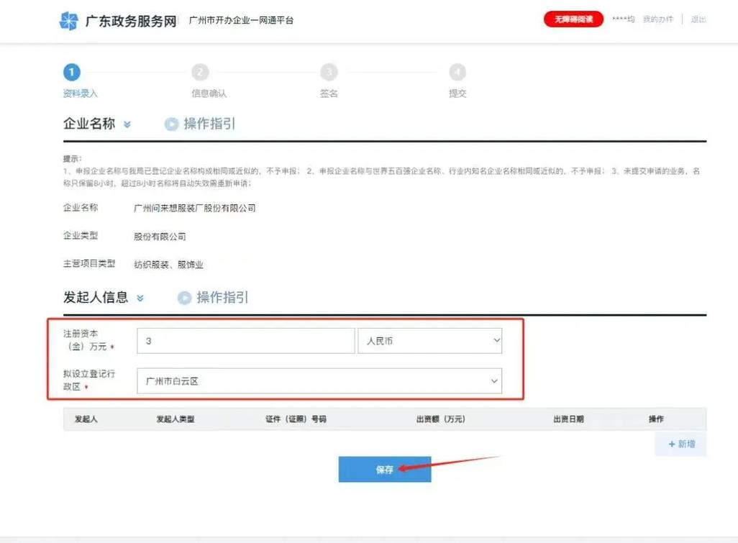
Task: Collapse the 企业名称 section chevron
Action: tap(127, 124)
